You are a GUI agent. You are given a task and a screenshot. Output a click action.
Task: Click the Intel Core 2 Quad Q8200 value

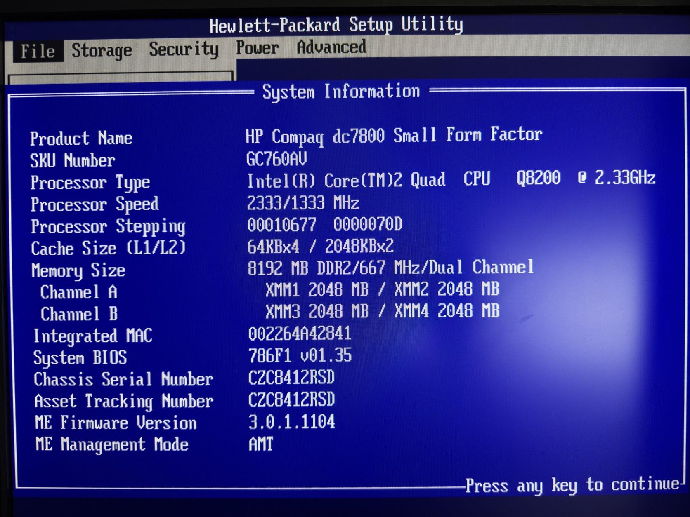(451, 179)
